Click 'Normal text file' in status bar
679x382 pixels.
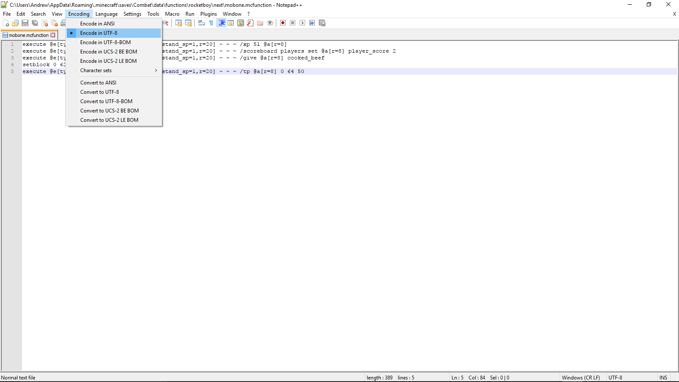pyautogui.click(x=18, y=378)
